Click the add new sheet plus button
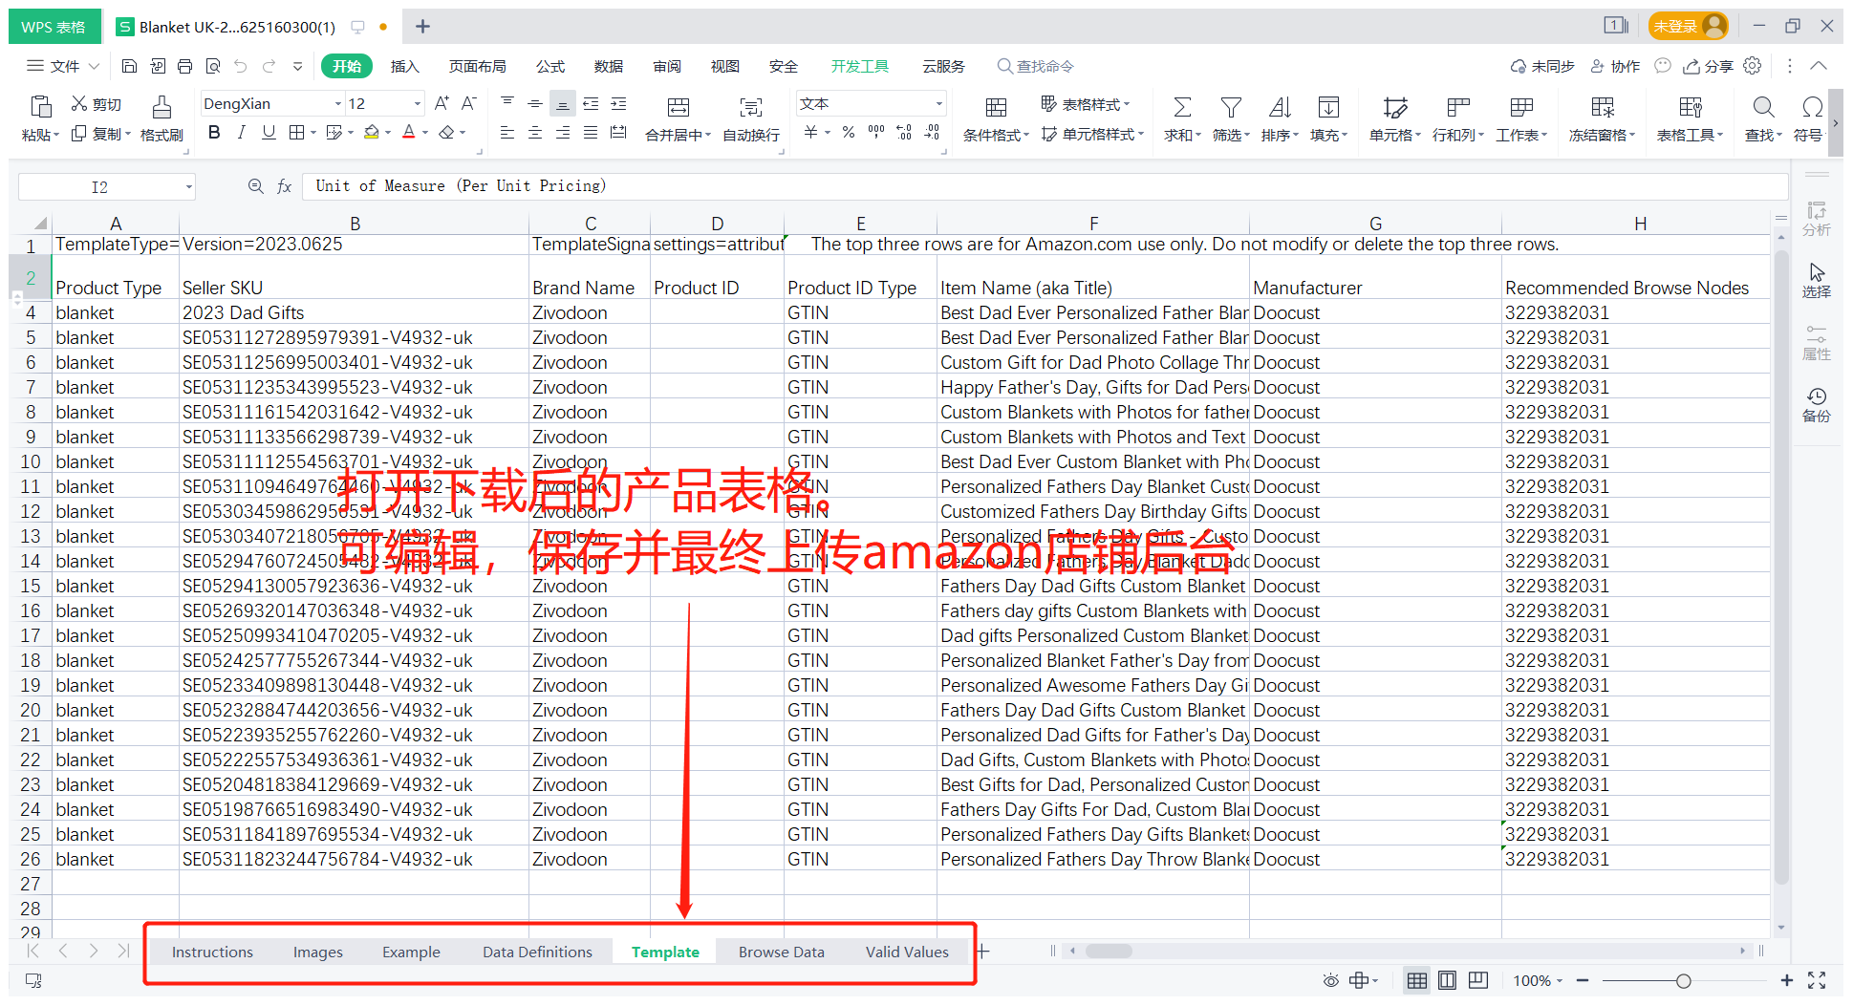The width and height of the screenshot is (1853, 1006). point(982,952)
